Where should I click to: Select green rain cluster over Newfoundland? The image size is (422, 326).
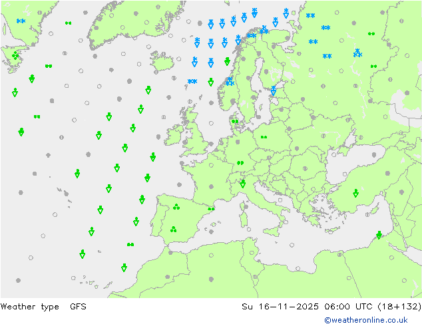15,56
